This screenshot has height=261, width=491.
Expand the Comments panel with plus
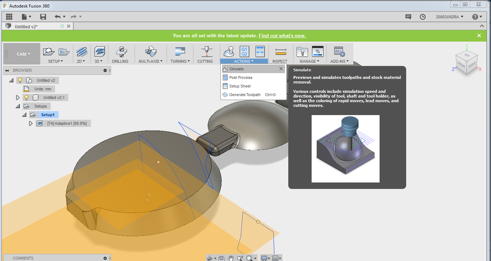point(105,258)
